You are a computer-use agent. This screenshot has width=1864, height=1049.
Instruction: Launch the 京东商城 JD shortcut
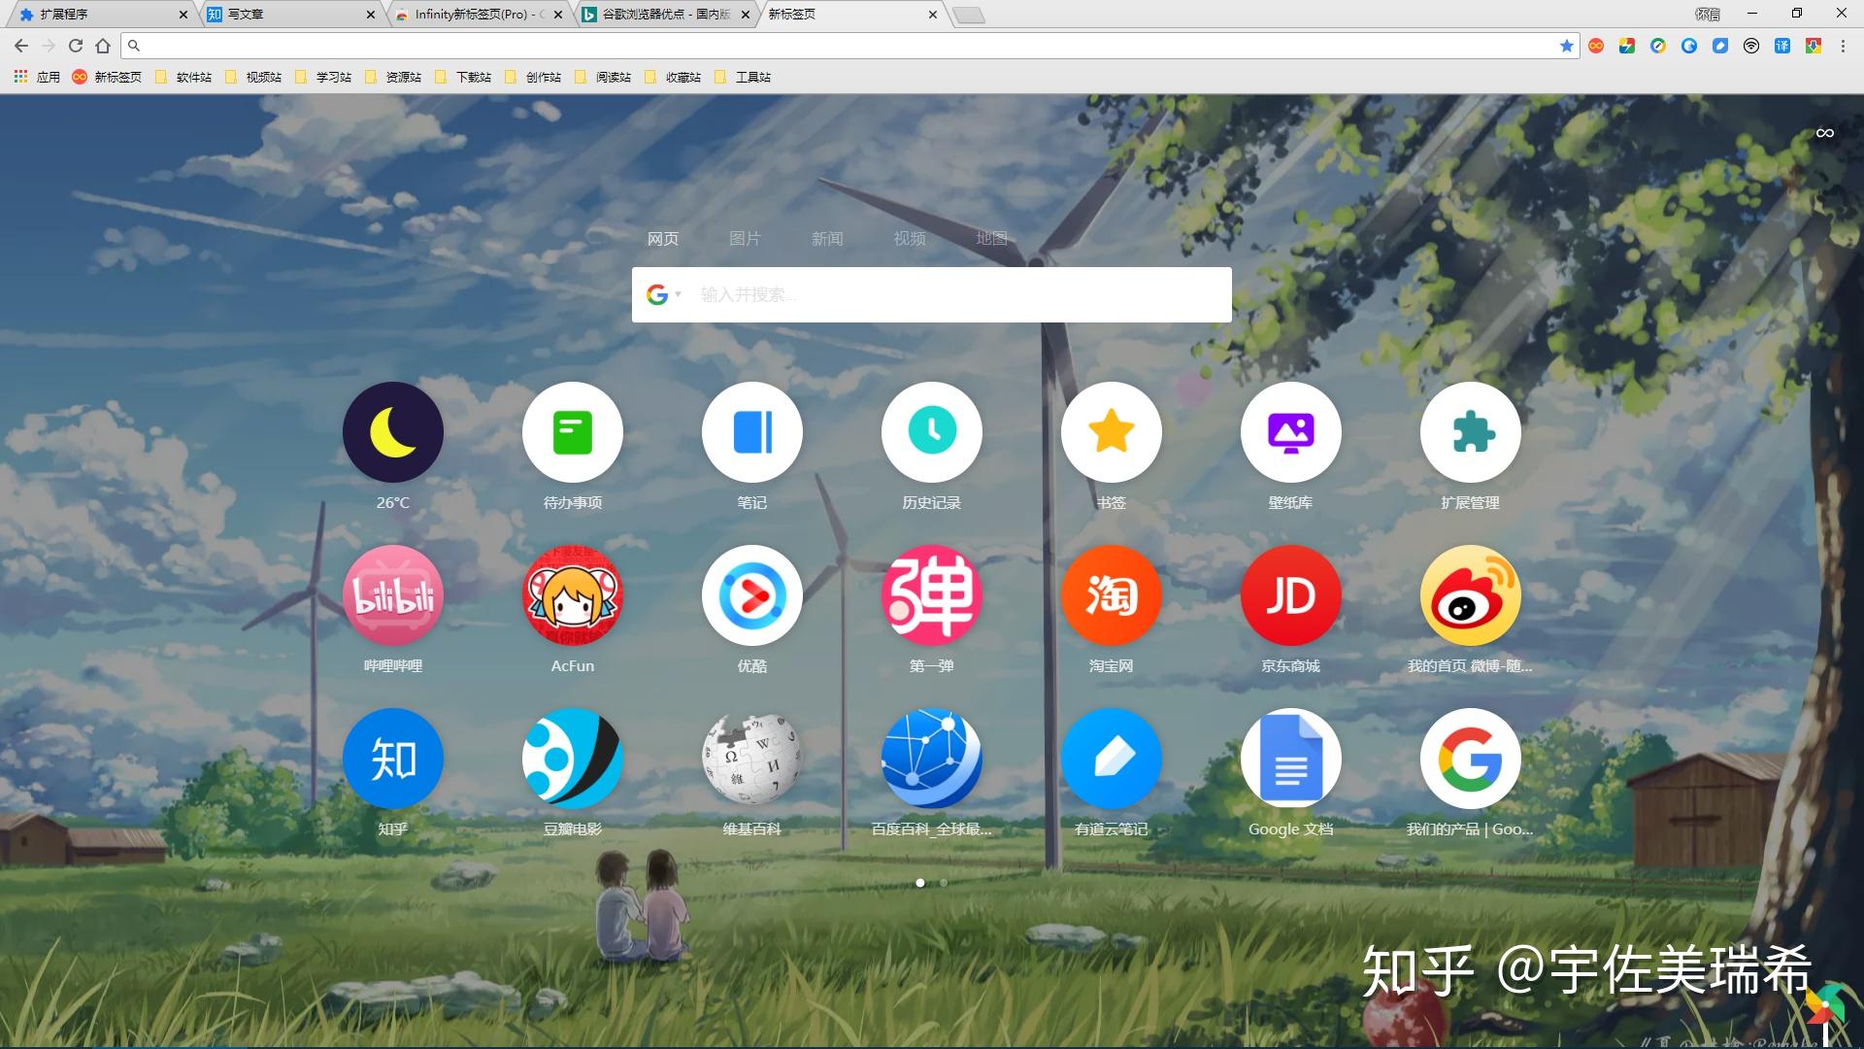(1291, 595)
